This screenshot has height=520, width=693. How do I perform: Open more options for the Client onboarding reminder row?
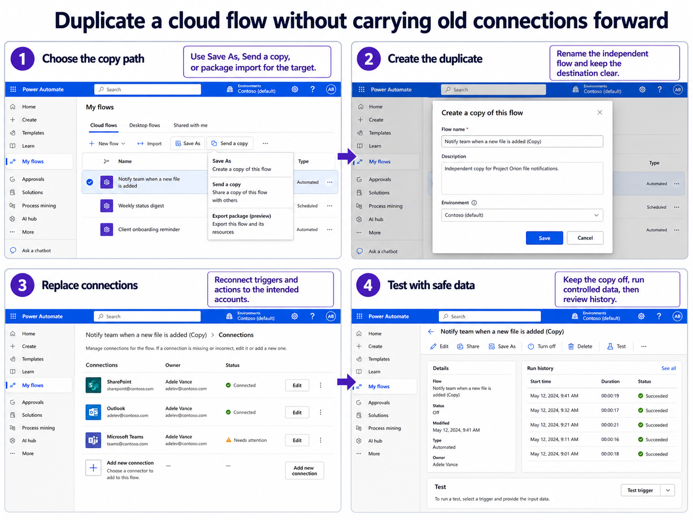click(x=330, y=229)
